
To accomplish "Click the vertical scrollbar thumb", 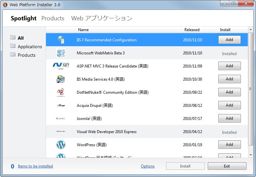I will pyautogui.click(x=250, y=89).
